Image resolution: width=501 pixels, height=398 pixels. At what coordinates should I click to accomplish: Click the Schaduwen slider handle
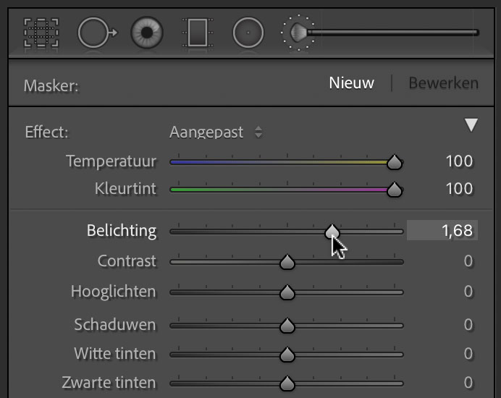pyautogui.click(x=287, y=326)
